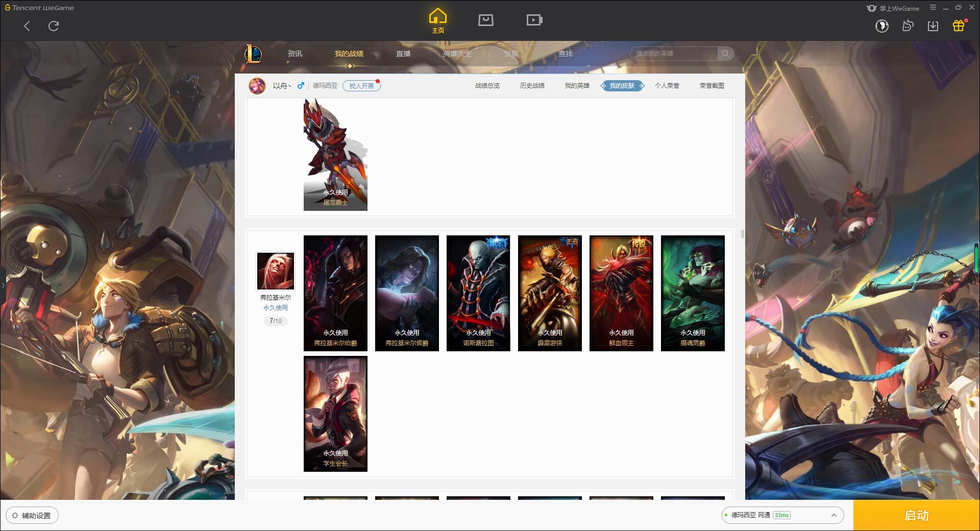This screenshot has height=531, width=980.
Task: Open the flame mascot icon
Action: pyautogui.click(x=908, y=26)
